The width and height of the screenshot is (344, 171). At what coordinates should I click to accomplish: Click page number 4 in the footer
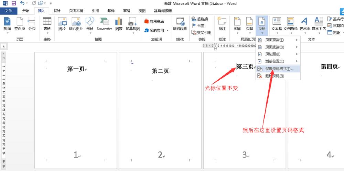click(x=329, y=155)
